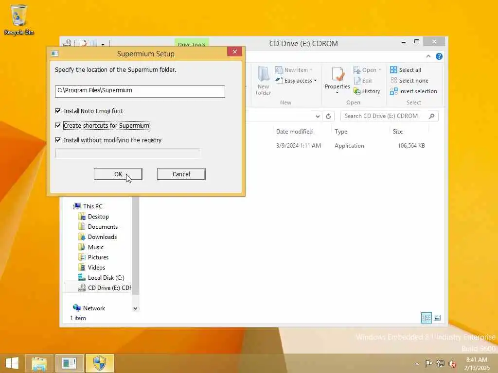Open the New item dropdown
The height and width of the screenshot is (373, 498).
point(294,70)
